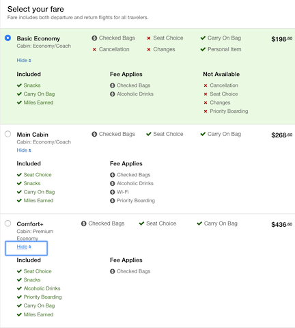Click the $436.60 Comfort+ price

click(x=282, y=225)
